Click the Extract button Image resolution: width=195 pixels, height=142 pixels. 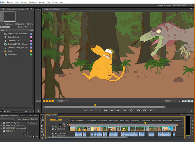click(145, 111)
